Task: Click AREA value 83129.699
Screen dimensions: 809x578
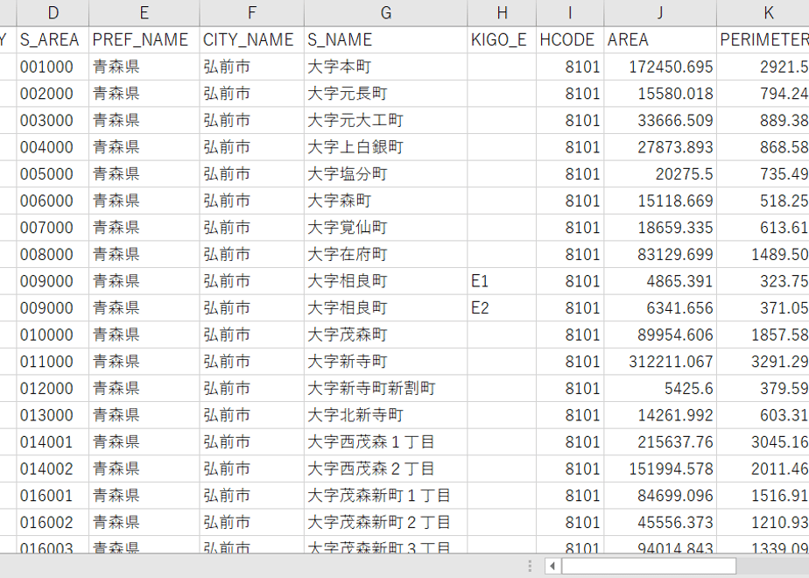Action: tap(660, 255)
